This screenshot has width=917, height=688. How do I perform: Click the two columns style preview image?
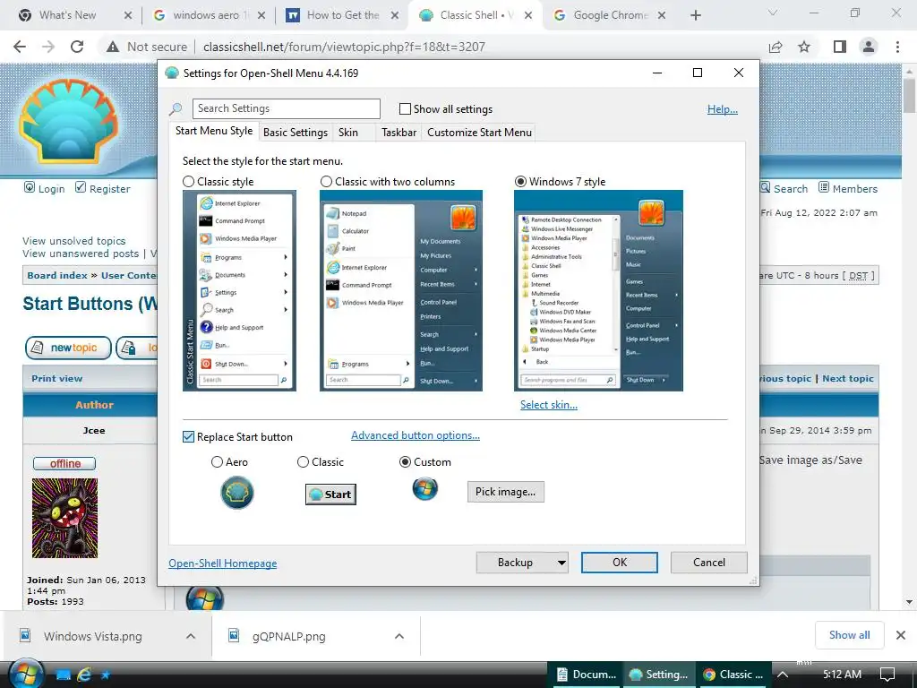[x=400, y=291]
